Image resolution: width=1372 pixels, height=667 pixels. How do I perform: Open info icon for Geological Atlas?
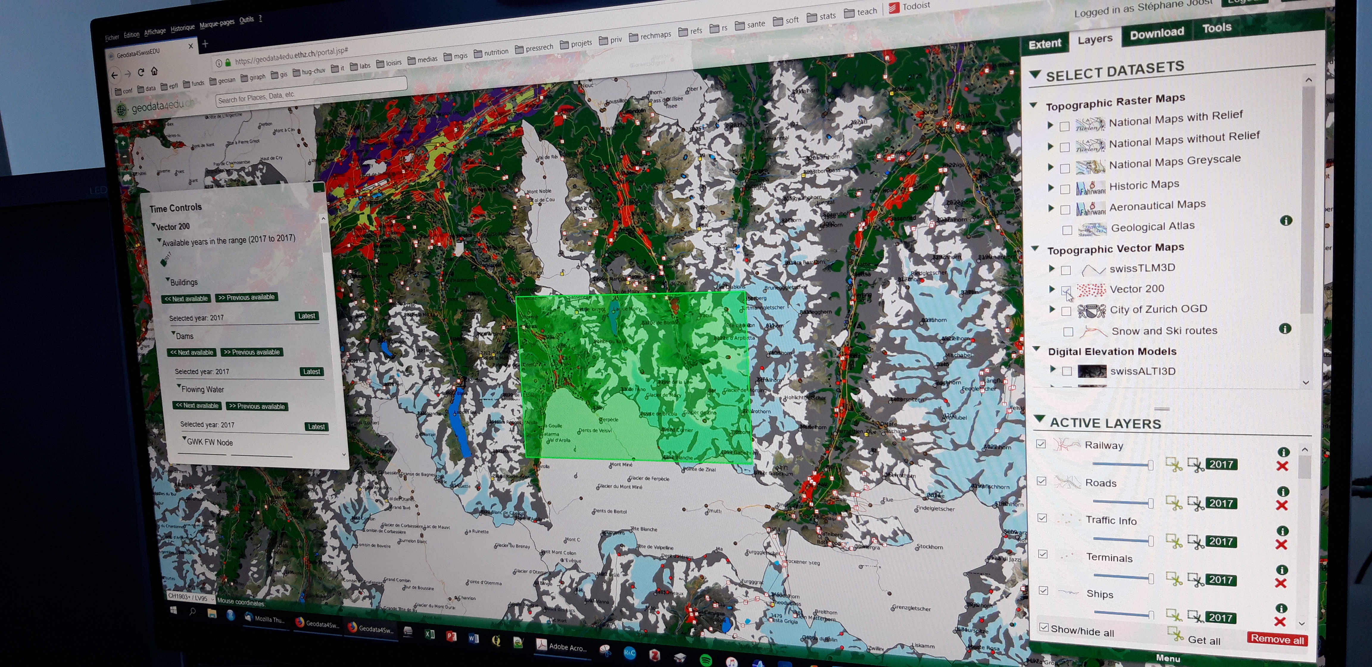pos(1286,221)
